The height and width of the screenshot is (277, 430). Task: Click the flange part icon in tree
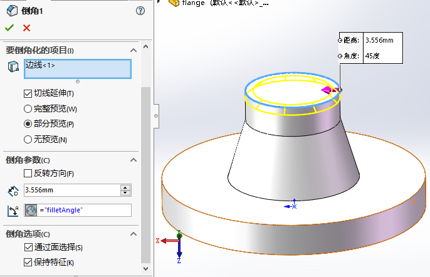pos(173,3)
